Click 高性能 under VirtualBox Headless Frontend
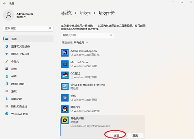 tap(74, 88)
